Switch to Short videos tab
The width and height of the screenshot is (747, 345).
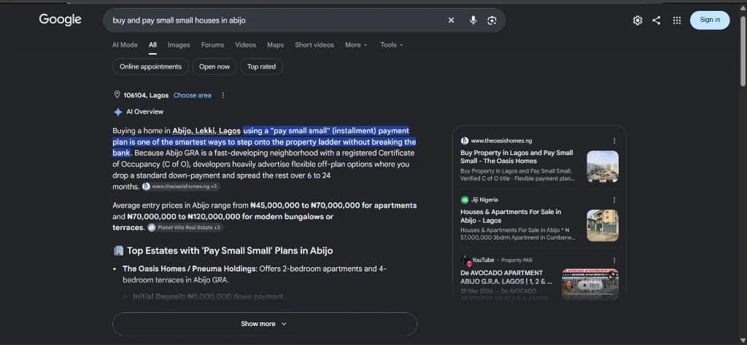314,44
